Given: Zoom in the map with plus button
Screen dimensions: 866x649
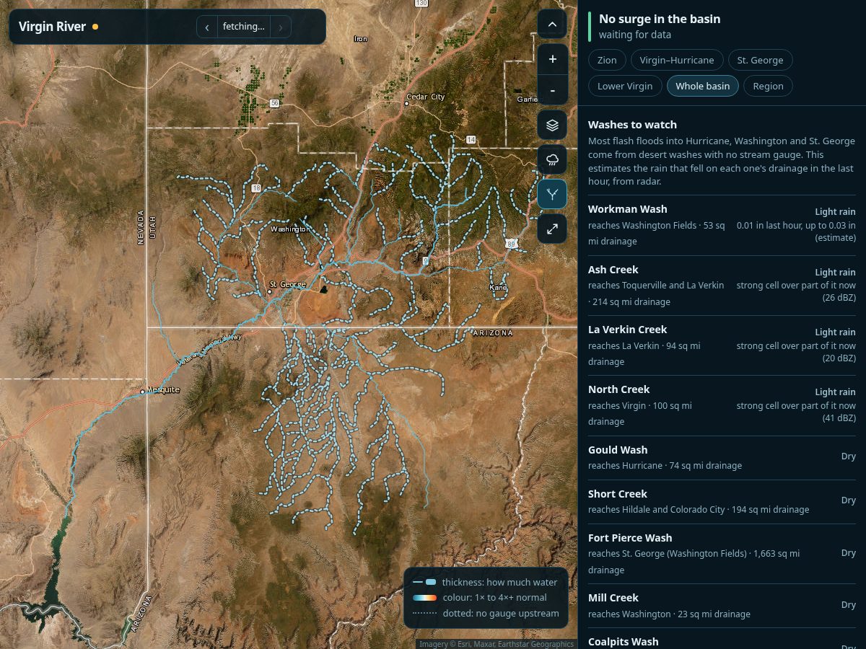Looking at the screenshot, I should coord(552,59).
